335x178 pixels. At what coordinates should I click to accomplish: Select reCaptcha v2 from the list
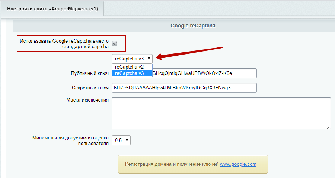[x=132, y=67]
